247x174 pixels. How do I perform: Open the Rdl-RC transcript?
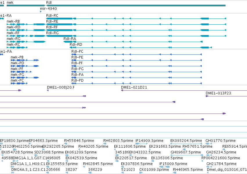(x=52, y=16)
